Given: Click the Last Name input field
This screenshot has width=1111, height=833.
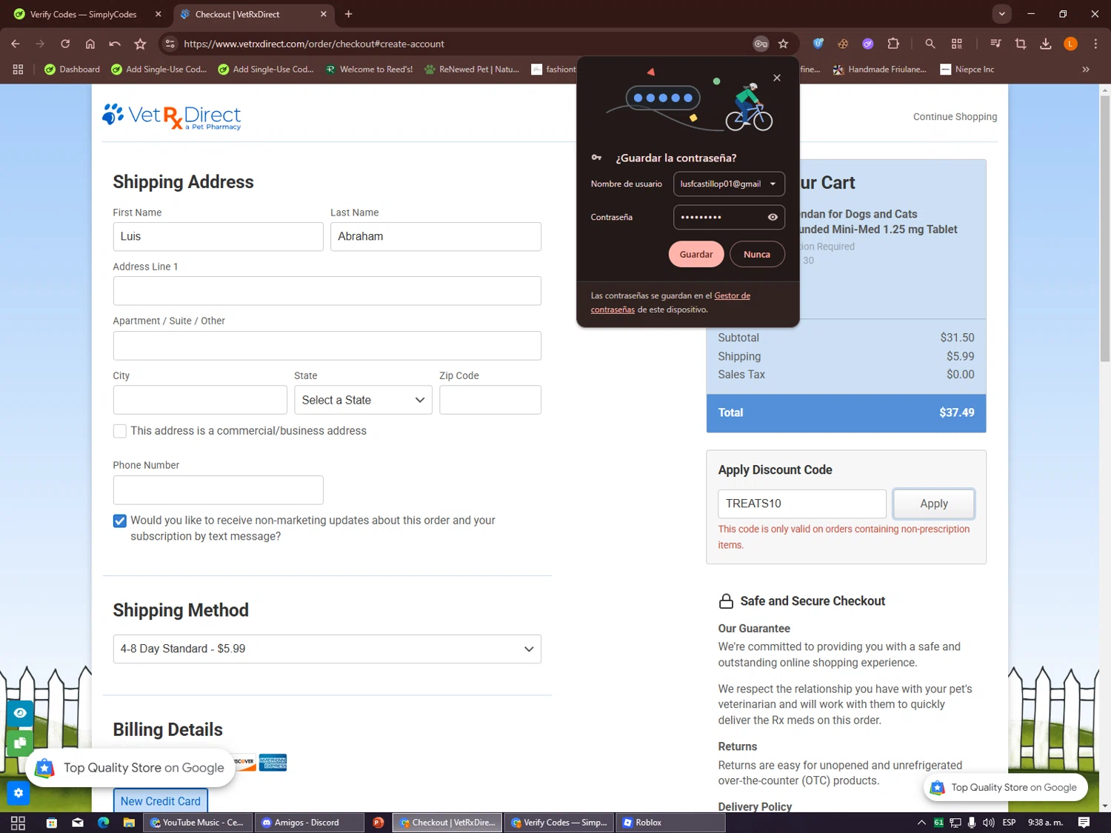Looking at the screenshot, I should tap(436, 236).
